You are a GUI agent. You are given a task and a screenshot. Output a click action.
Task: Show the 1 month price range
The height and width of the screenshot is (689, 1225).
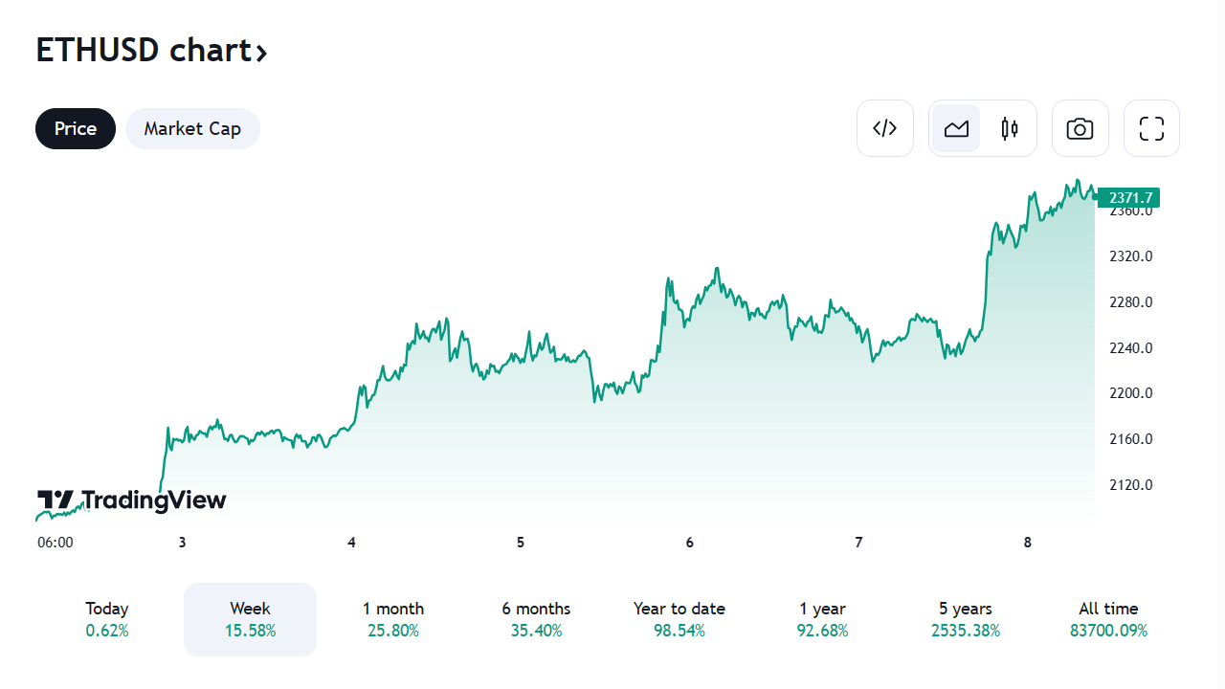[x=393, y=619]
